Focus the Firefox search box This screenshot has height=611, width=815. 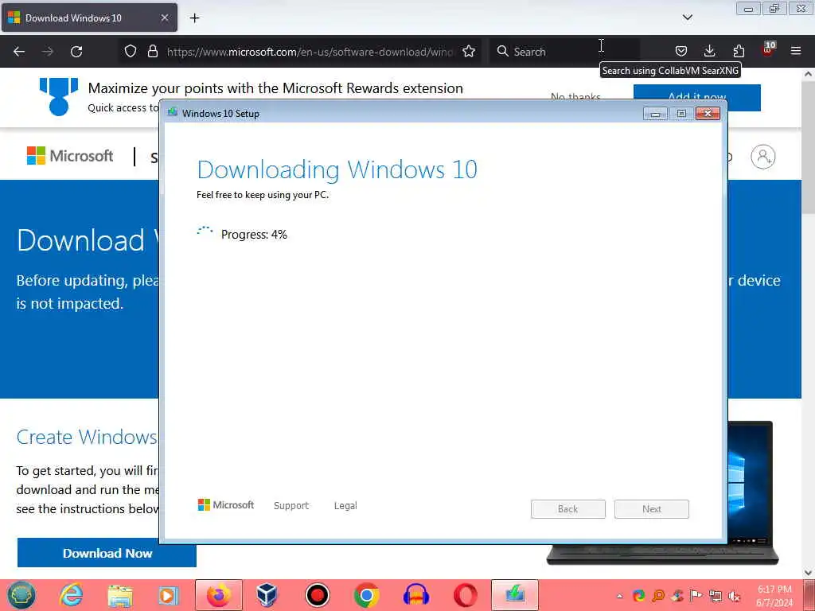[x=564, y=52]
